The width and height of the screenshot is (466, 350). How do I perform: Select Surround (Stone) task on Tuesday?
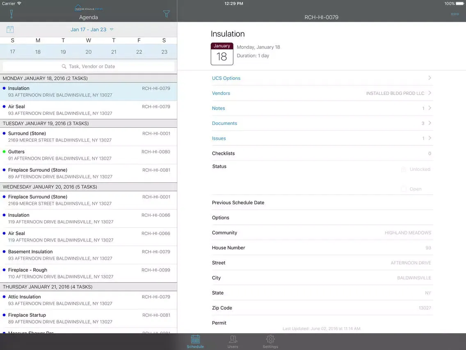89,137
